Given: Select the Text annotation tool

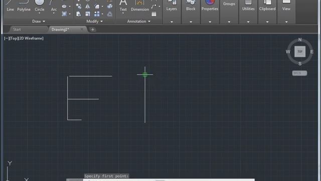Looking at the screenshot, I should tap(123, 6).
